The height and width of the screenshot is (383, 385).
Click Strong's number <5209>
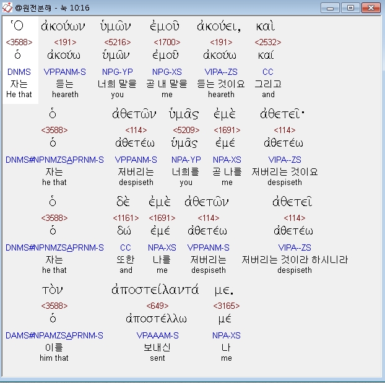(x=186, y=130)
